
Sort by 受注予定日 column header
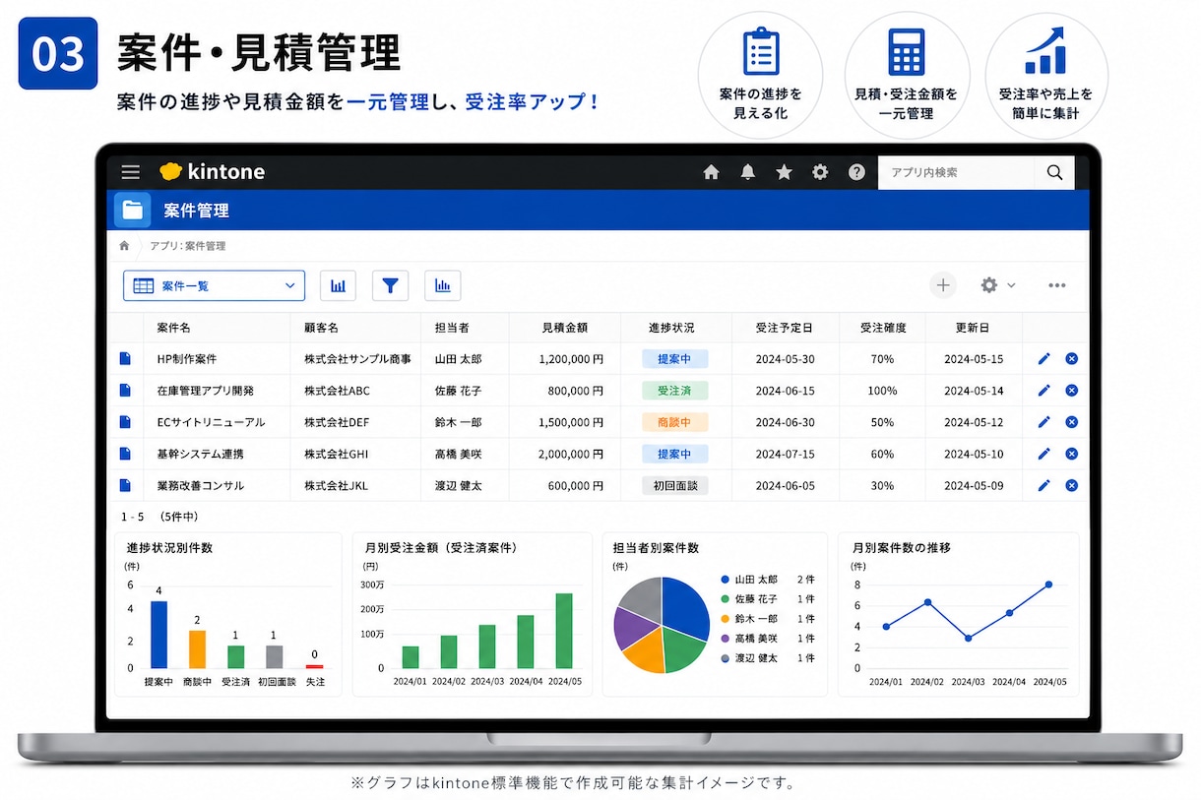click(x=785, y=328)
